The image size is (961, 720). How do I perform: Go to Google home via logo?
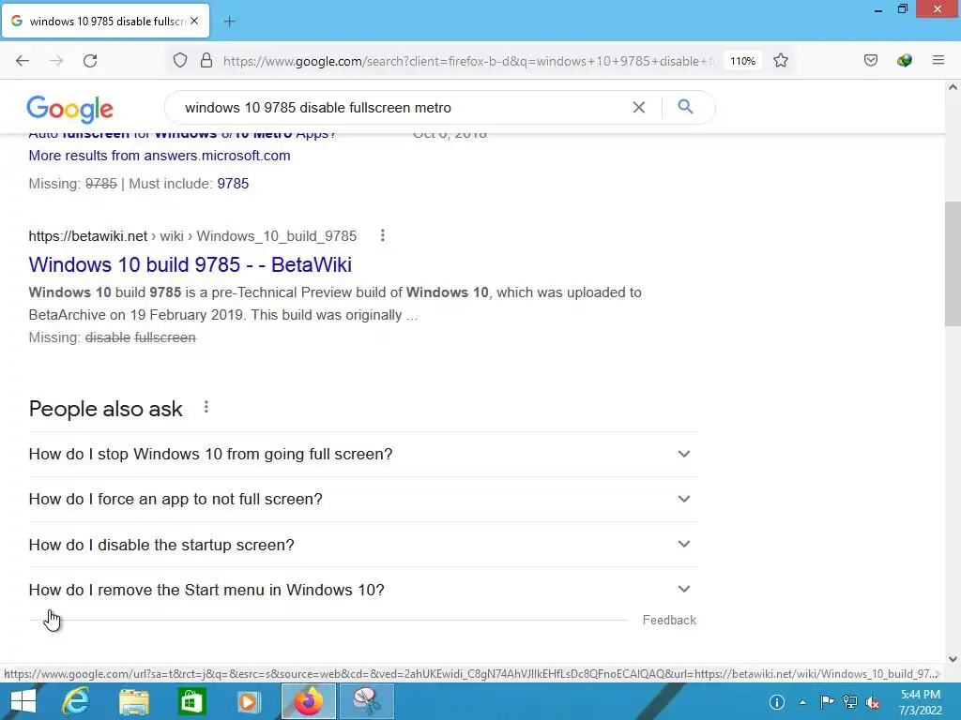click(69, 109)
